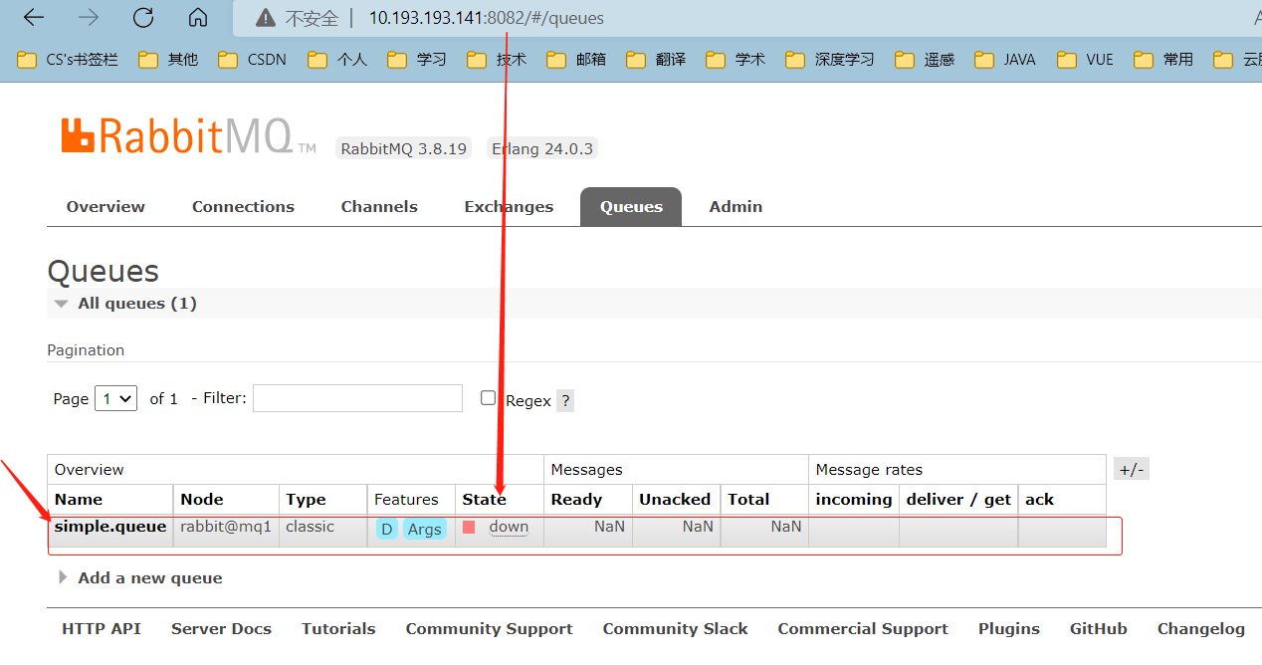Click the Regex help question mark
This screenshot has height=665, width=1262.
pyautogui.click(x=565, y=400)
